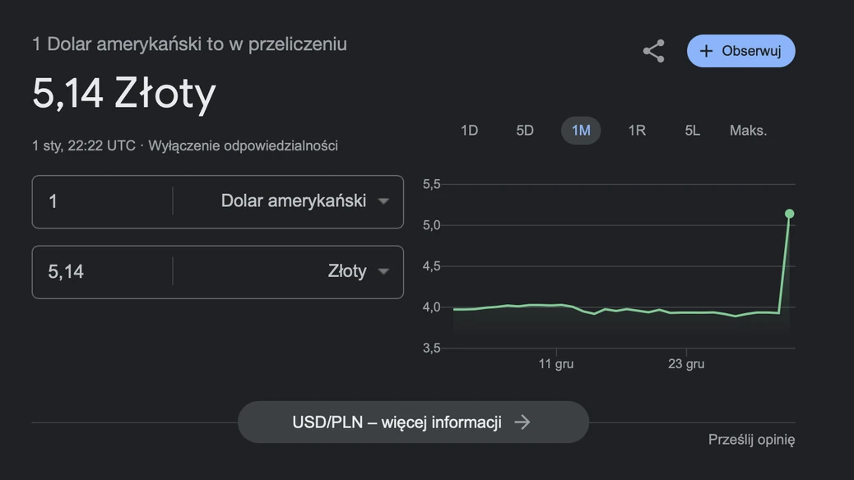
Task: Show the 1R yearly chart
Action: (637, 131)
